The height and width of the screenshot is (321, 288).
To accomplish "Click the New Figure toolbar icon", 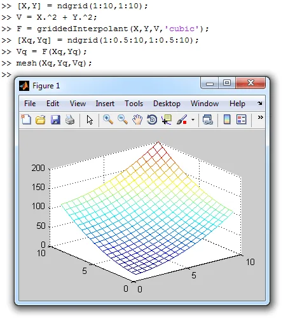I will pos(26,120).
